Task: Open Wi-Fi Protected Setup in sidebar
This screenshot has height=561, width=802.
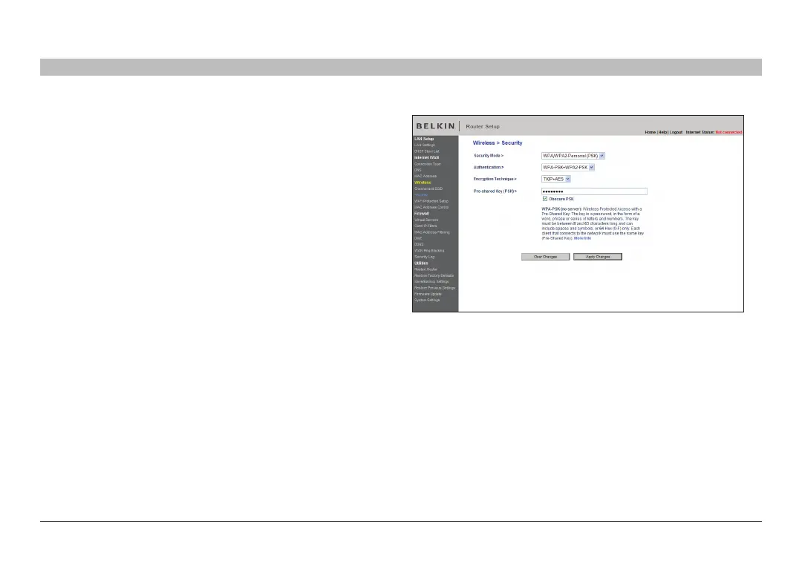Action: pyautogui.click(x=431, y=201)
